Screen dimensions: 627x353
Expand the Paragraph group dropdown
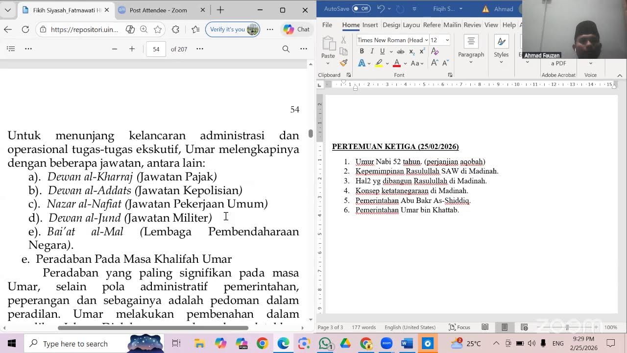click(x=471, y=62)
